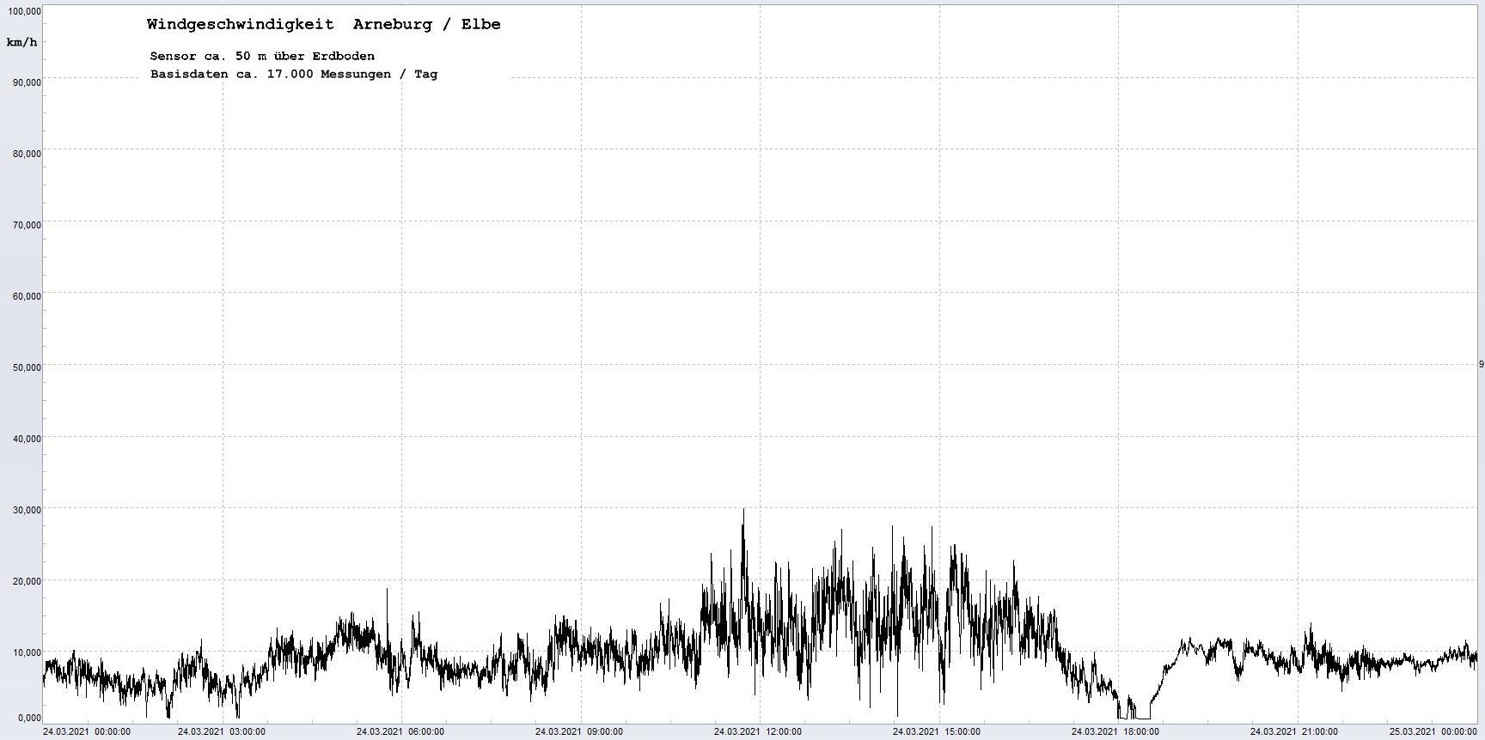Click the chart title 'Windgeschwindigkeit Arneburg / Elbe'

pyautogui.click(x=323, y=24)
